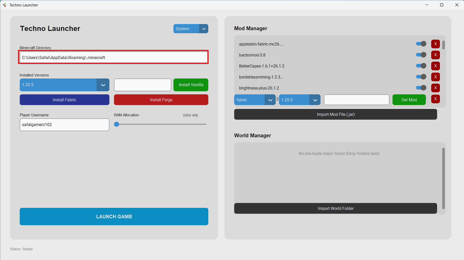Image resolution: width=464 pixels, height=260 pixels.
Task: Remove the bactromod-3.8 mod with X
Action: (x=435, y=55)
